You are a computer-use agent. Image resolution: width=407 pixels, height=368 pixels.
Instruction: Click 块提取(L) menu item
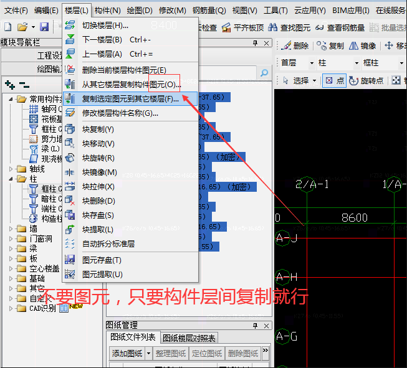(130, 230)
